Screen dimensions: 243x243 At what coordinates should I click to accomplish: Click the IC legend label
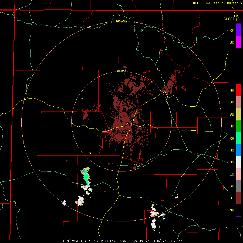232,174
